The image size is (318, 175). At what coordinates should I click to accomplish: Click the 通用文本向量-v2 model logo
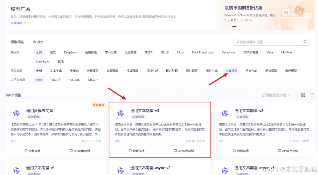point(225,113)
